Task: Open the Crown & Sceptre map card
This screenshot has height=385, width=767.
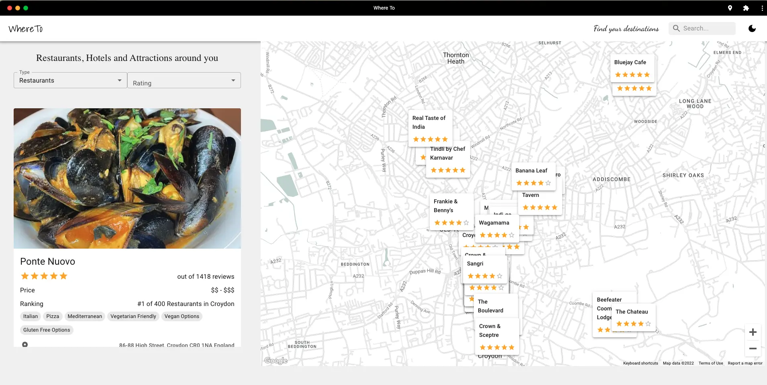Action: [497, 337]
